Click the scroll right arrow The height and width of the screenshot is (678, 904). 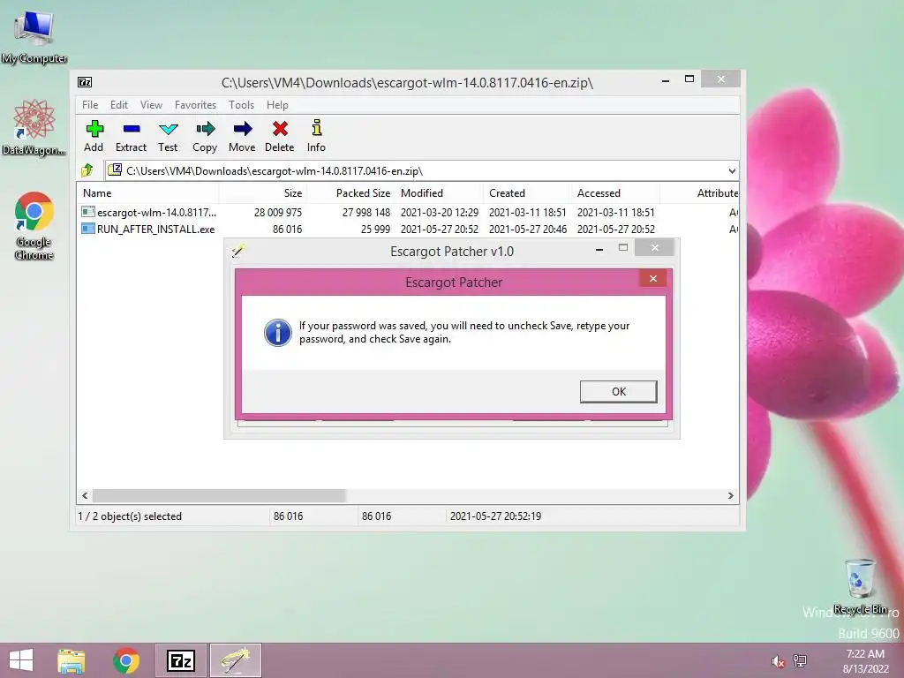(730, 495)
